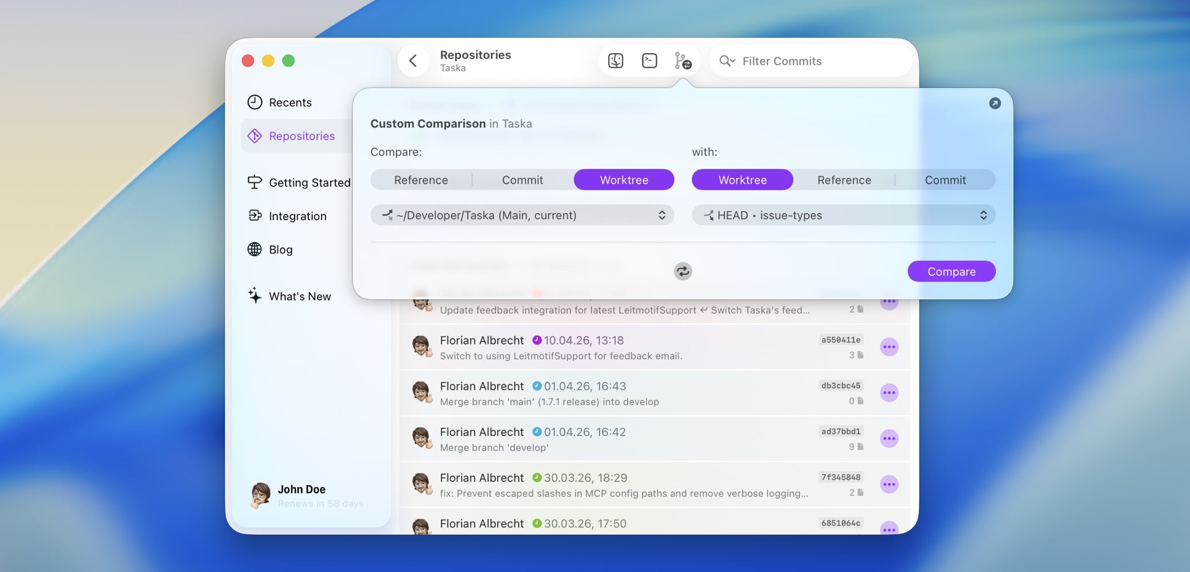Open filter options next to search magnifier
Viewport: 1190px width, 572px height.
tap(727, 61)
